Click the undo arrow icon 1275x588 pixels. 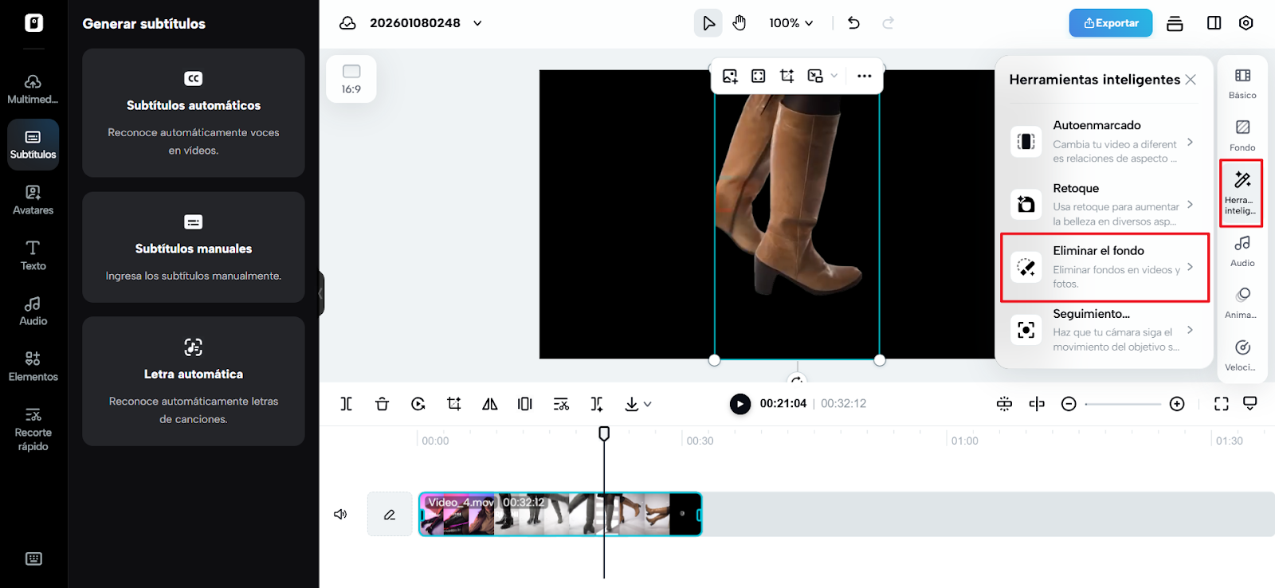coord(853,23)
